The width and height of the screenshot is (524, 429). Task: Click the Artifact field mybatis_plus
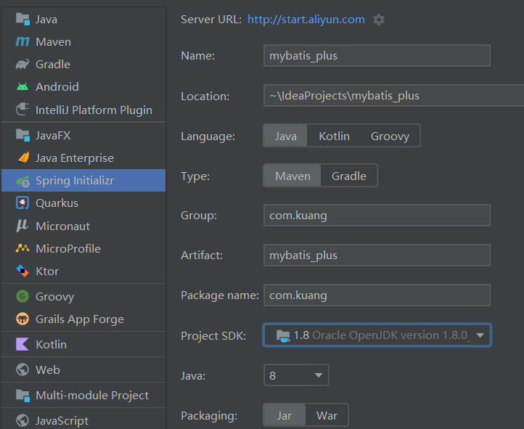[377, 256]
